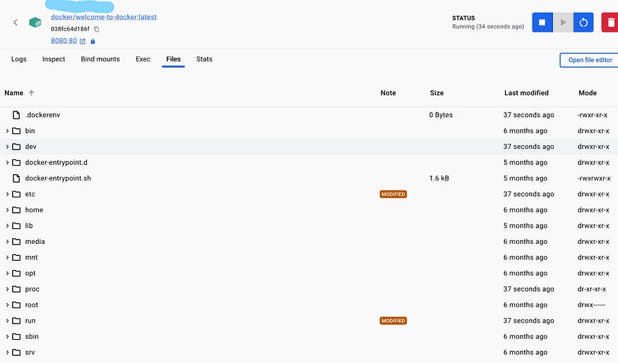Expand the dev folder chevron
This screenshot has width=618, height=363.
7,147
